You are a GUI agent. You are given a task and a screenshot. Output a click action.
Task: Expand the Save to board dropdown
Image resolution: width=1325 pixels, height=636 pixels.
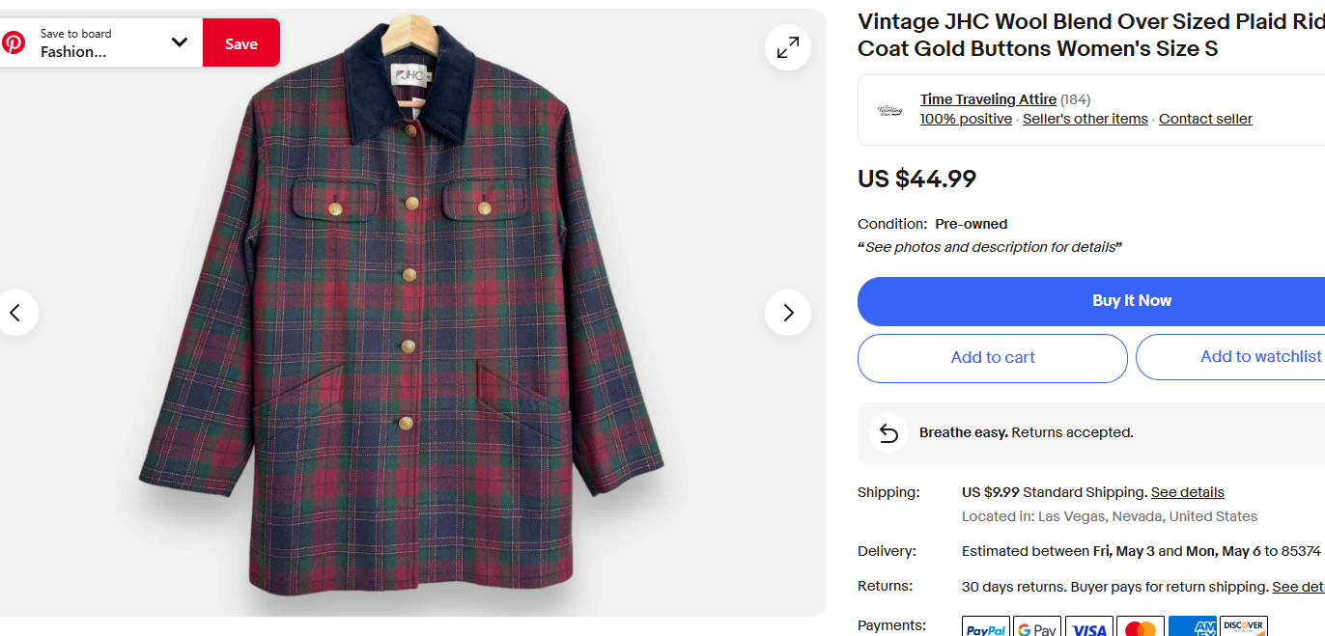(179, 42)
